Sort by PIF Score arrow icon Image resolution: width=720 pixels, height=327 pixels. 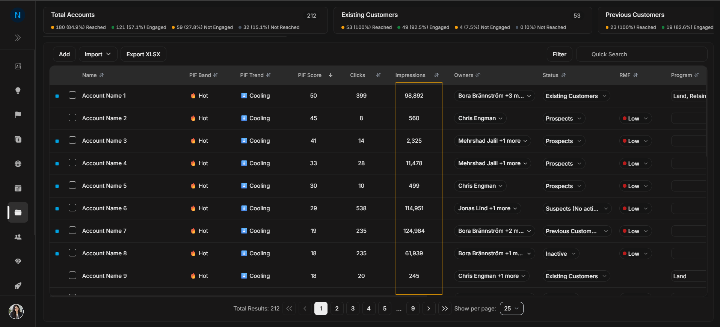(x=331, y=75)
